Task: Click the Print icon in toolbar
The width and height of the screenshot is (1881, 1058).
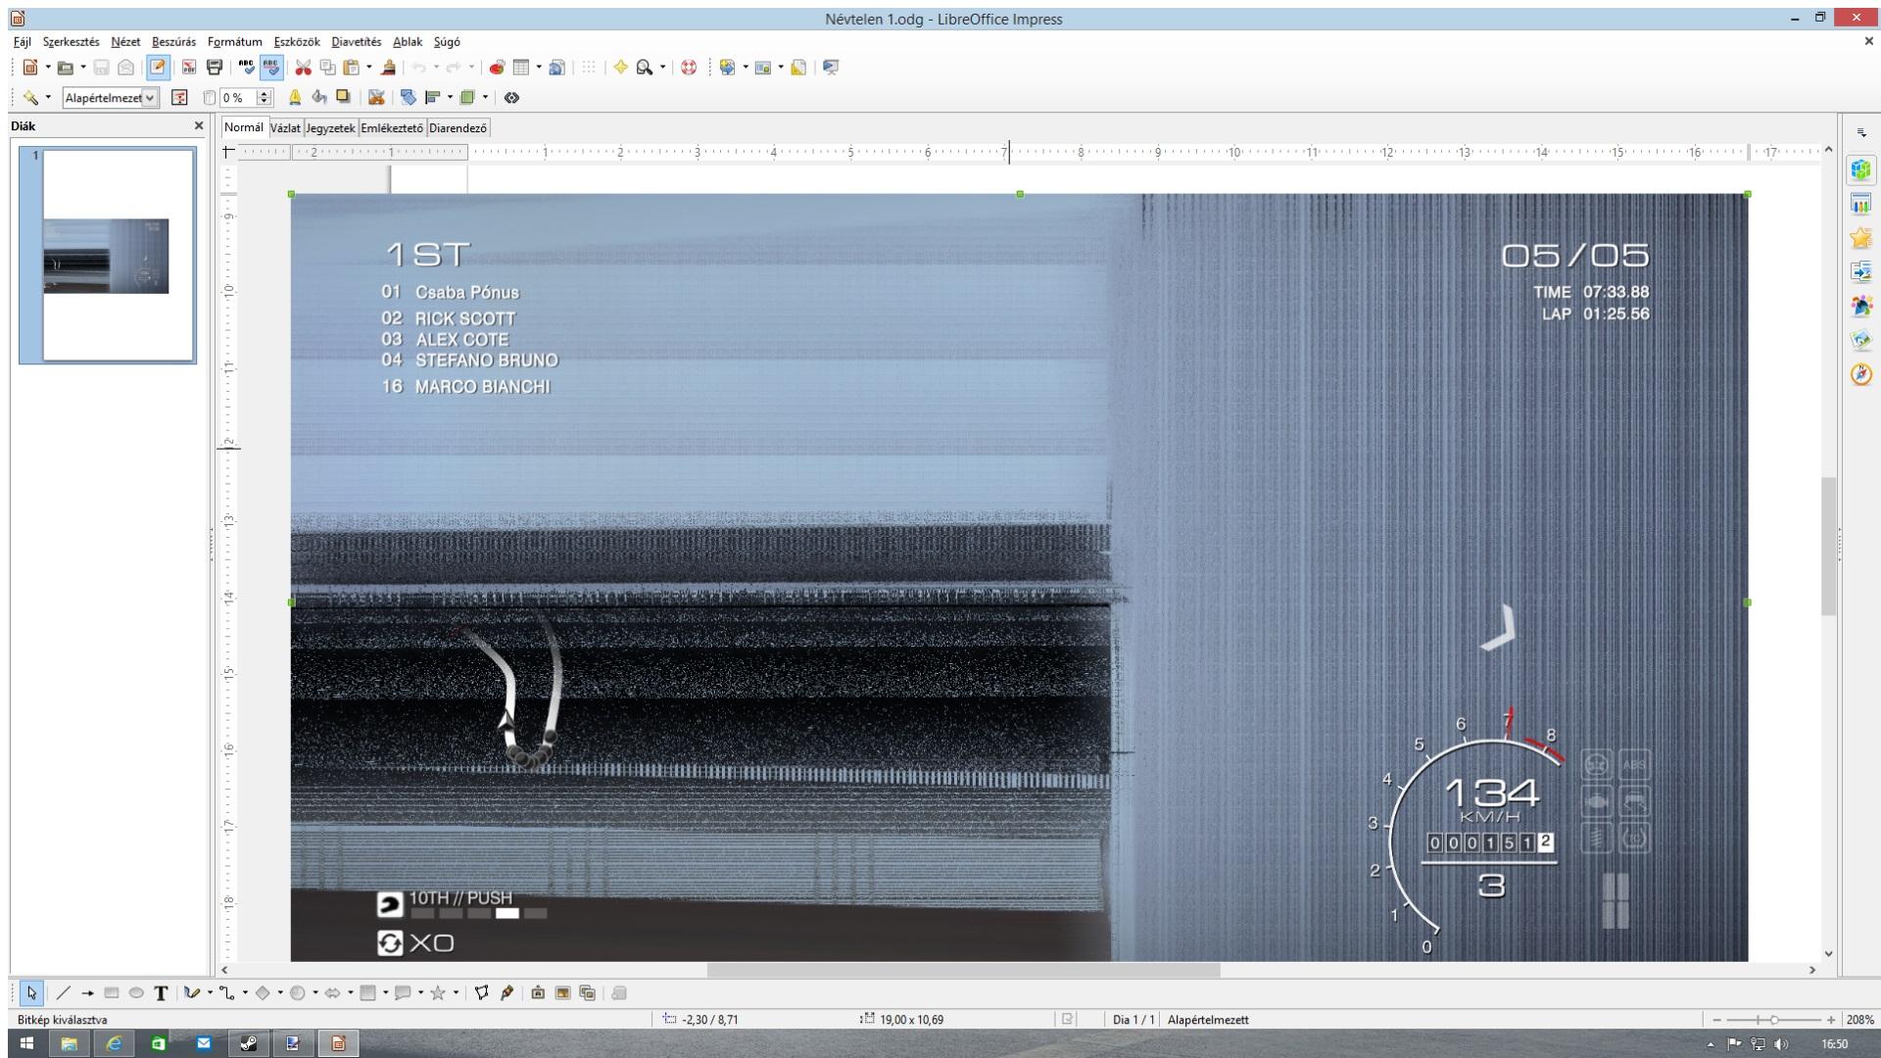Action: pos(215,68)
